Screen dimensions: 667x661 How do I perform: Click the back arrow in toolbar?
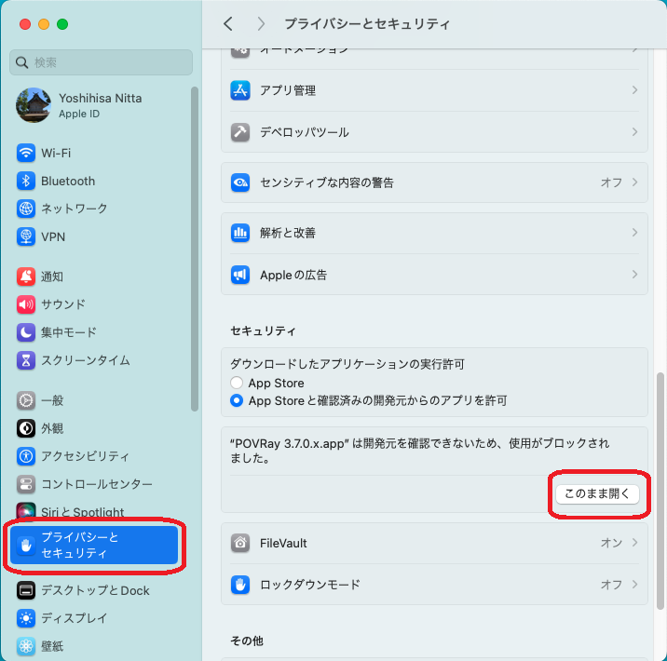tap(228, 23)
